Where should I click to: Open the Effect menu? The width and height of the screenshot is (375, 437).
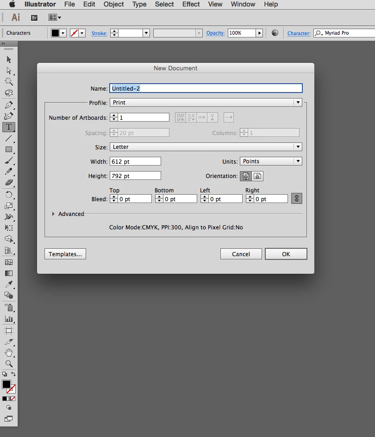[191, 4]
